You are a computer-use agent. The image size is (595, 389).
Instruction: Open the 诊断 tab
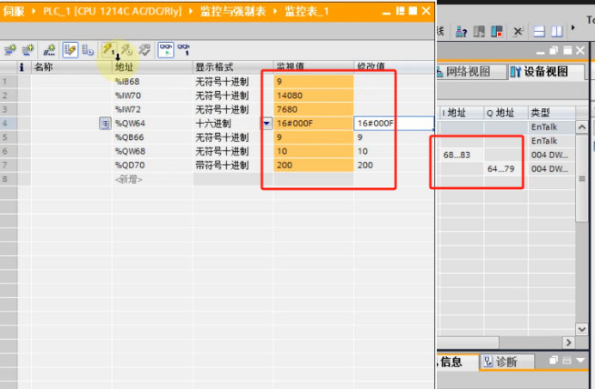click(x=506, y=362)
